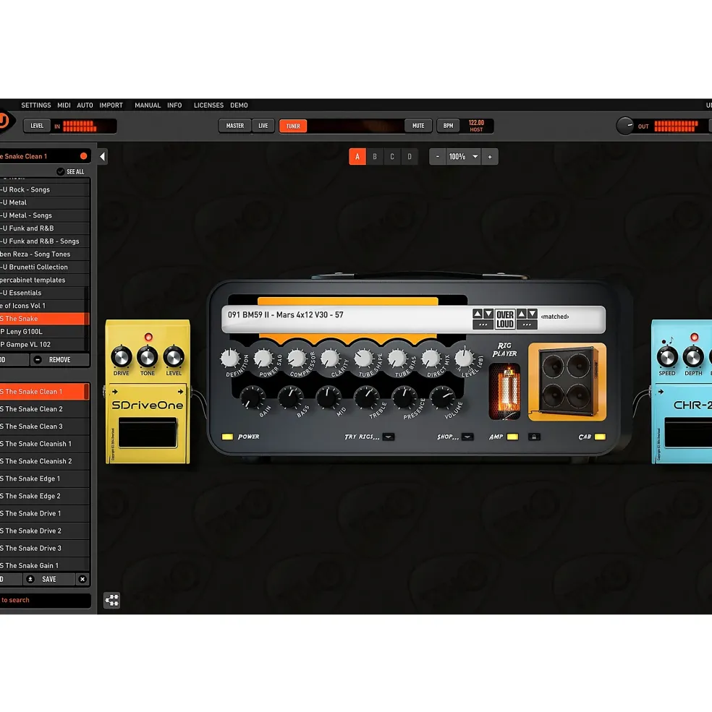Select next rig with first down arrow
This screenshot has width=712, height=712.
click(488, 314)
